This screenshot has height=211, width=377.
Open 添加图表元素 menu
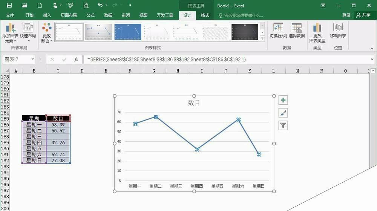10,33
